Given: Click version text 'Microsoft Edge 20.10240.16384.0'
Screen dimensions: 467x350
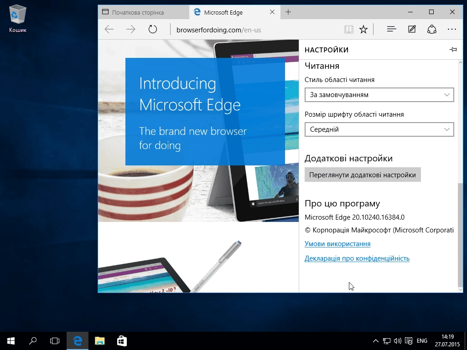Looking at the screenshot, I should coord(354,217).
